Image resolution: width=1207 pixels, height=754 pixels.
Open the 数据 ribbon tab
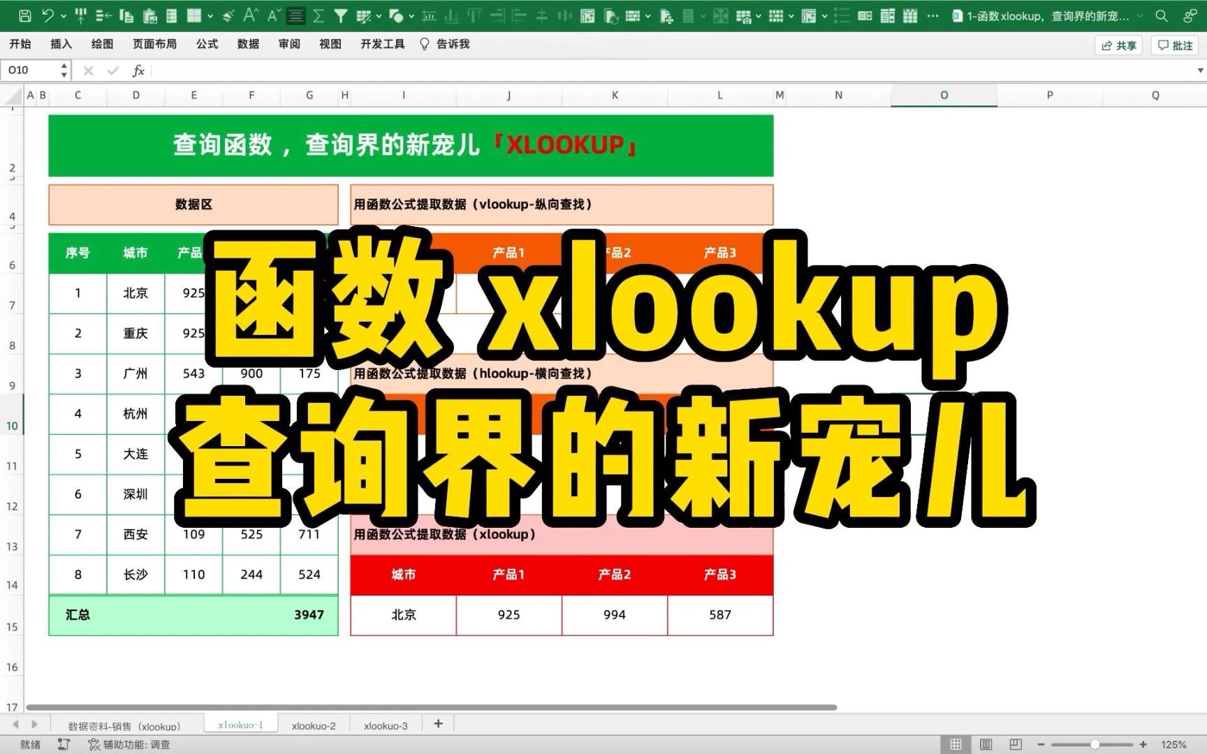click(248, 44)
